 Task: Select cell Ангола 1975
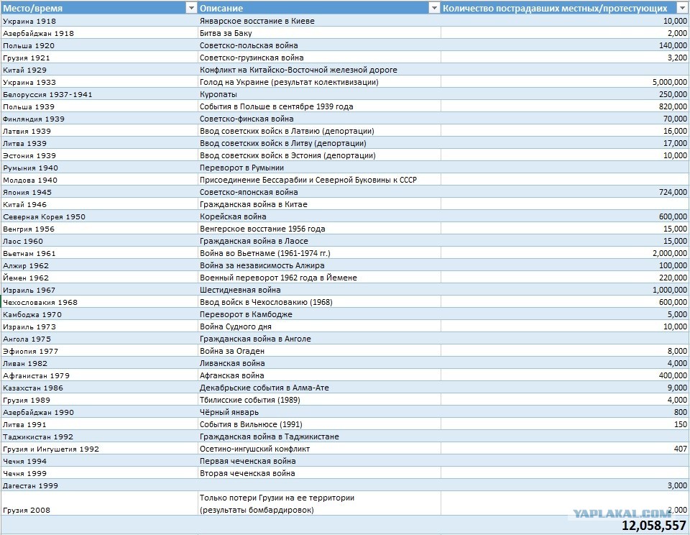pos(99,339)
